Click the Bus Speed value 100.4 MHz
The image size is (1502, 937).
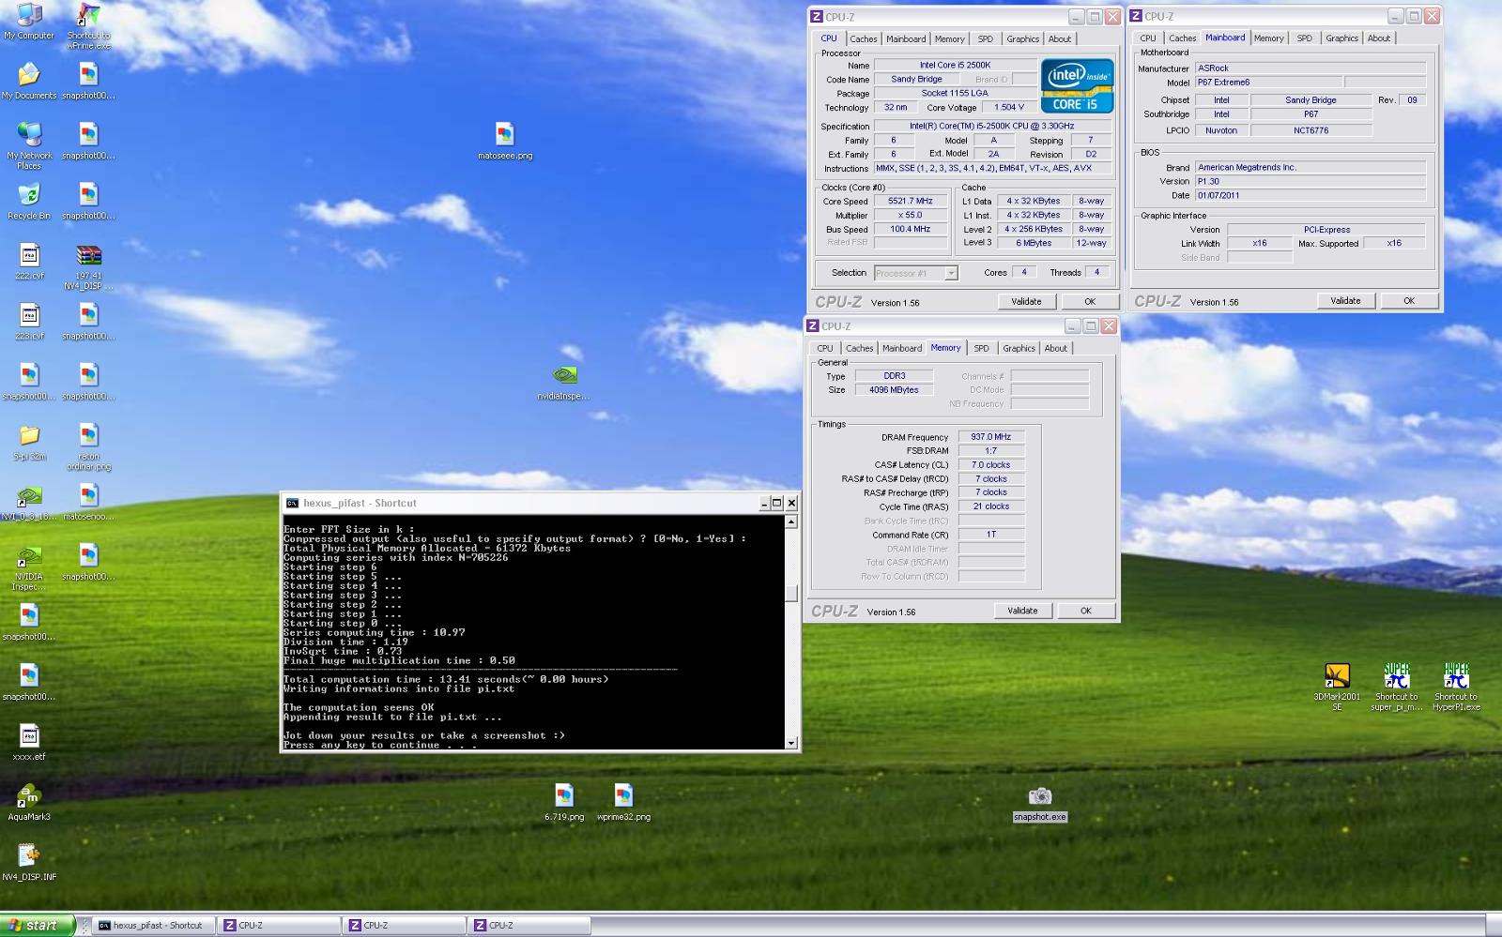click(911, 229)
